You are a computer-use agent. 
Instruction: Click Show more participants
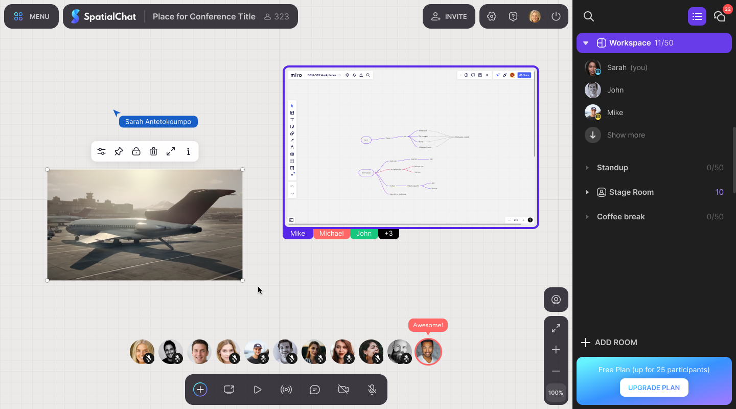615,135
